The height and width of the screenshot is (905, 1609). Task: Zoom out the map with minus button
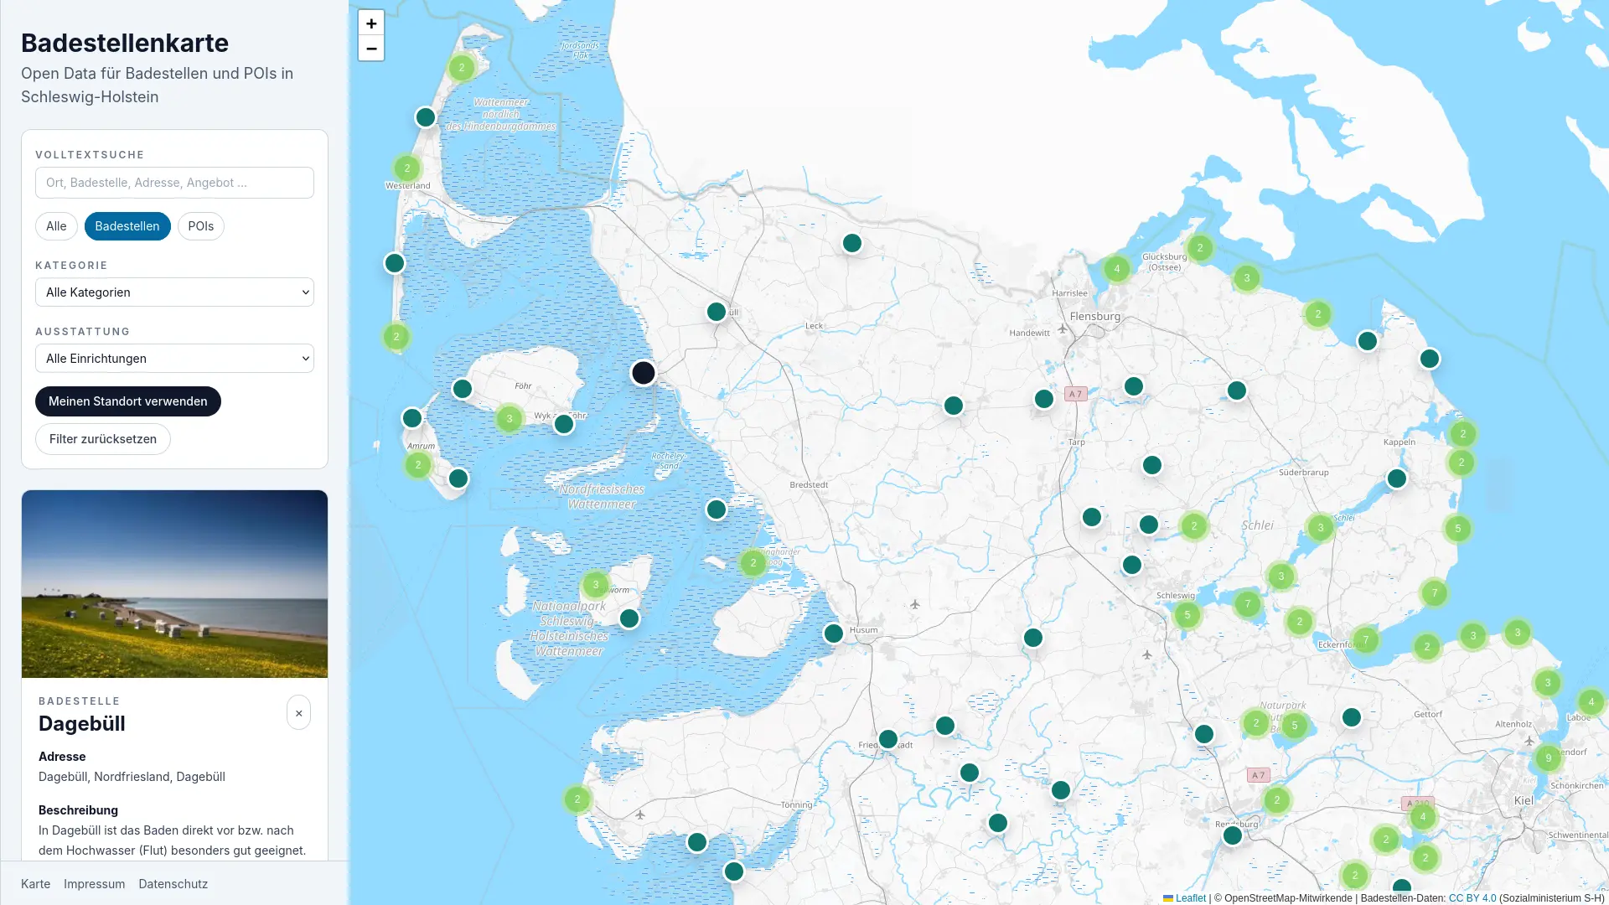pyautogui.click(x=371, y=49)
